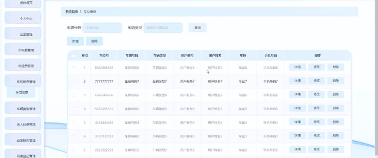
Task: Open 系统首页 in the sidebar
Action: (23, 3)
